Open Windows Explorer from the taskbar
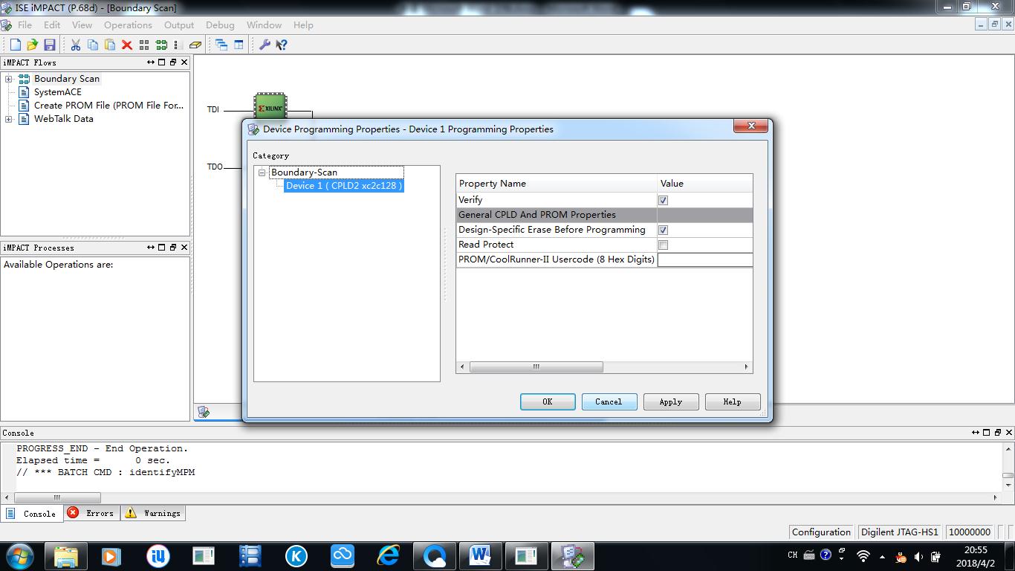This screenshot has width=1015, height=571. tap(65, 555)
